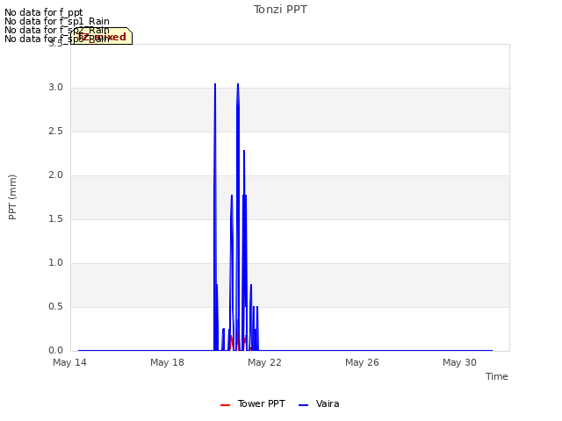
Task: Click the red Tower PPT legend swatch
Action: click(x=225, y=405)
